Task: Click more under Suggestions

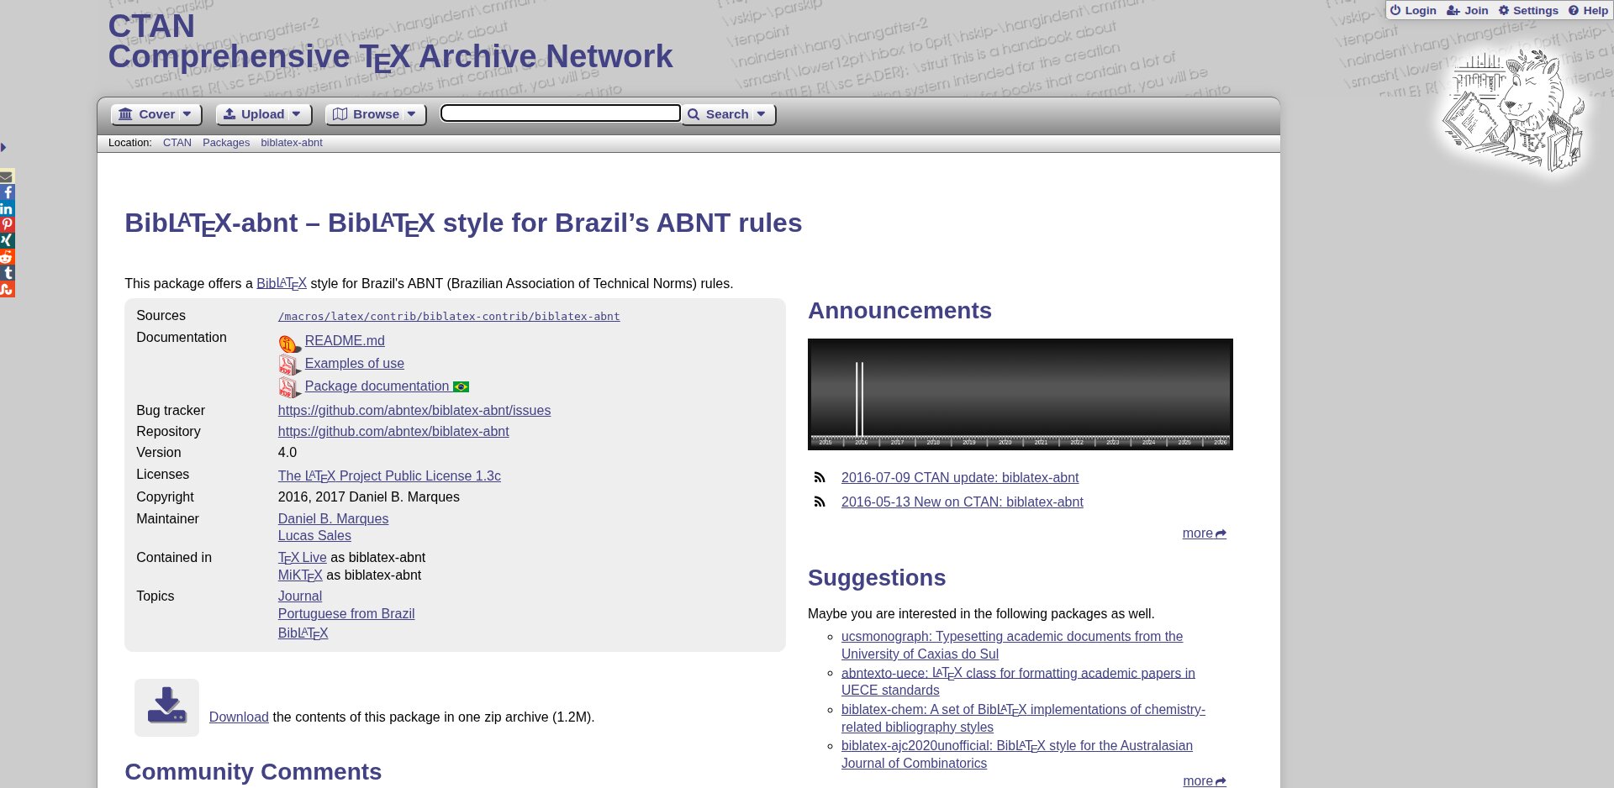Action: tap(1204, 780)
